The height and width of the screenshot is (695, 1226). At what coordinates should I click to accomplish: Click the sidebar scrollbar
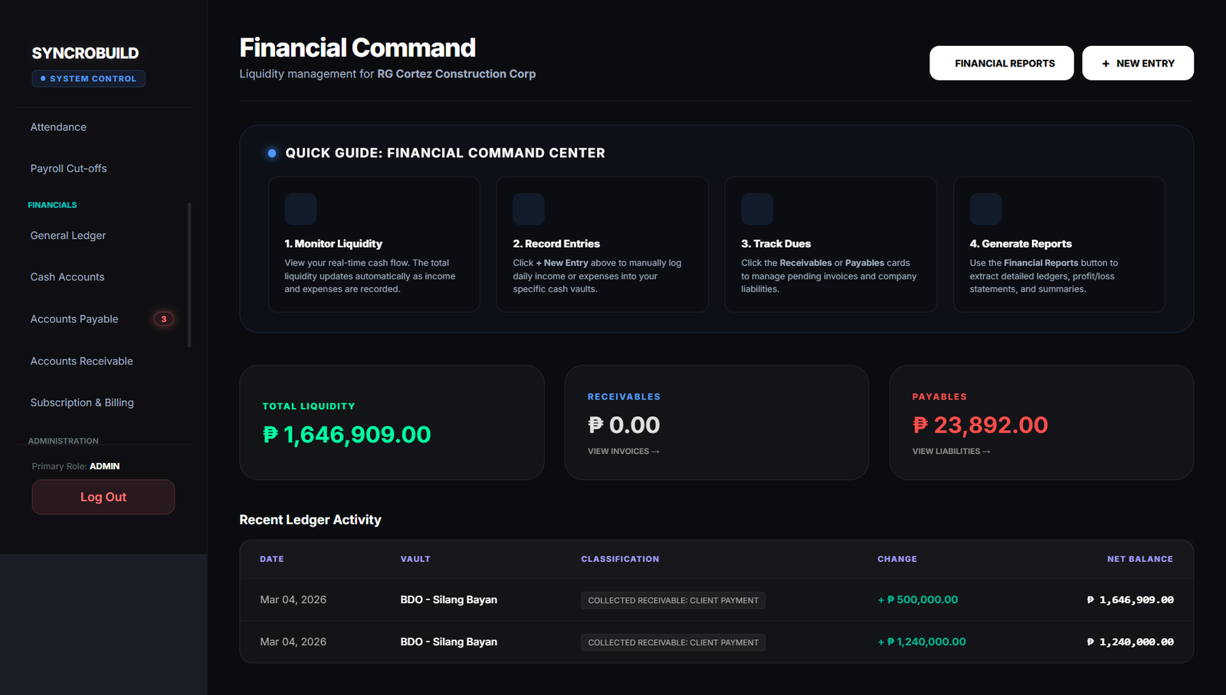pos(189,275)
